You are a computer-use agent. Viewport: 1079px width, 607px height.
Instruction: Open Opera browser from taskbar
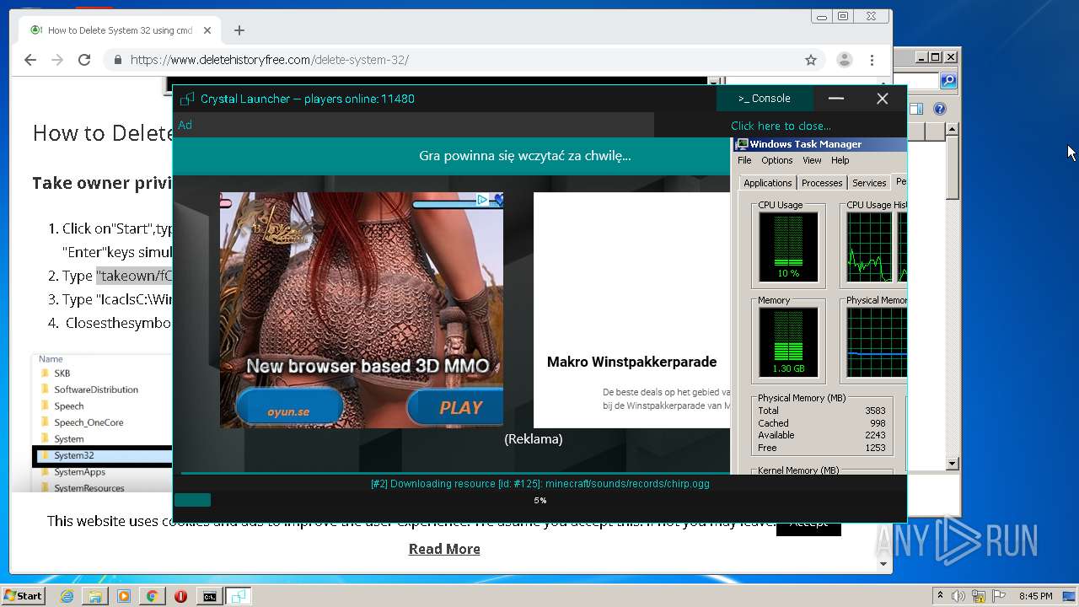point(180,596)
